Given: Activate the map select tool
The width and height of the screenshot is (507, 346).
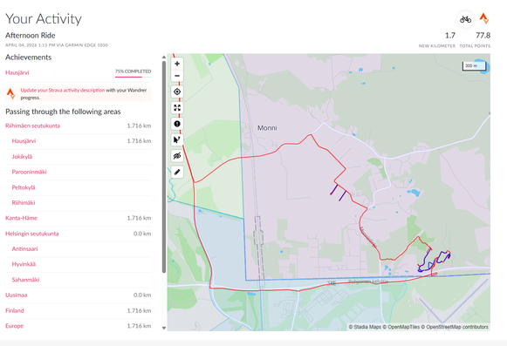Looking at the screenshot, I should point(177,140).
